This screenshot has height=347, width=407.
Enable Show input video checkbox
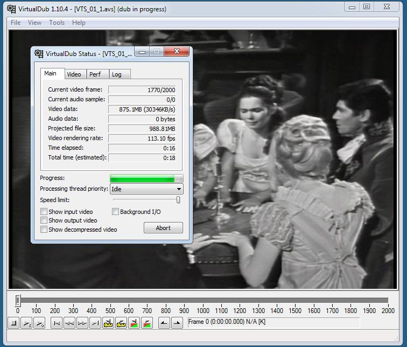pos(44,212)
